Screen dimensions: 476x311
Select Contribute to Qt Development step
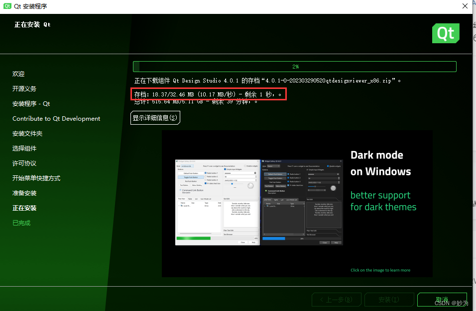pos(56,119)
